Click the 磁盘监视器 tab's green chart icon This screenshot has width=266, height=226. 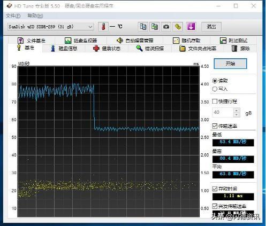coord(68,41)
